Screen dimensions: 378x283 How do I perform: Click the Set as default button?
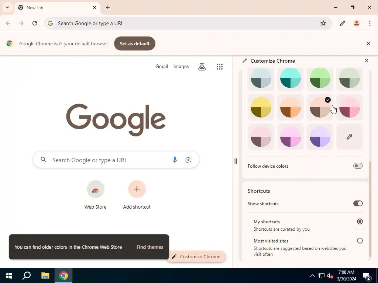point(134,43)
